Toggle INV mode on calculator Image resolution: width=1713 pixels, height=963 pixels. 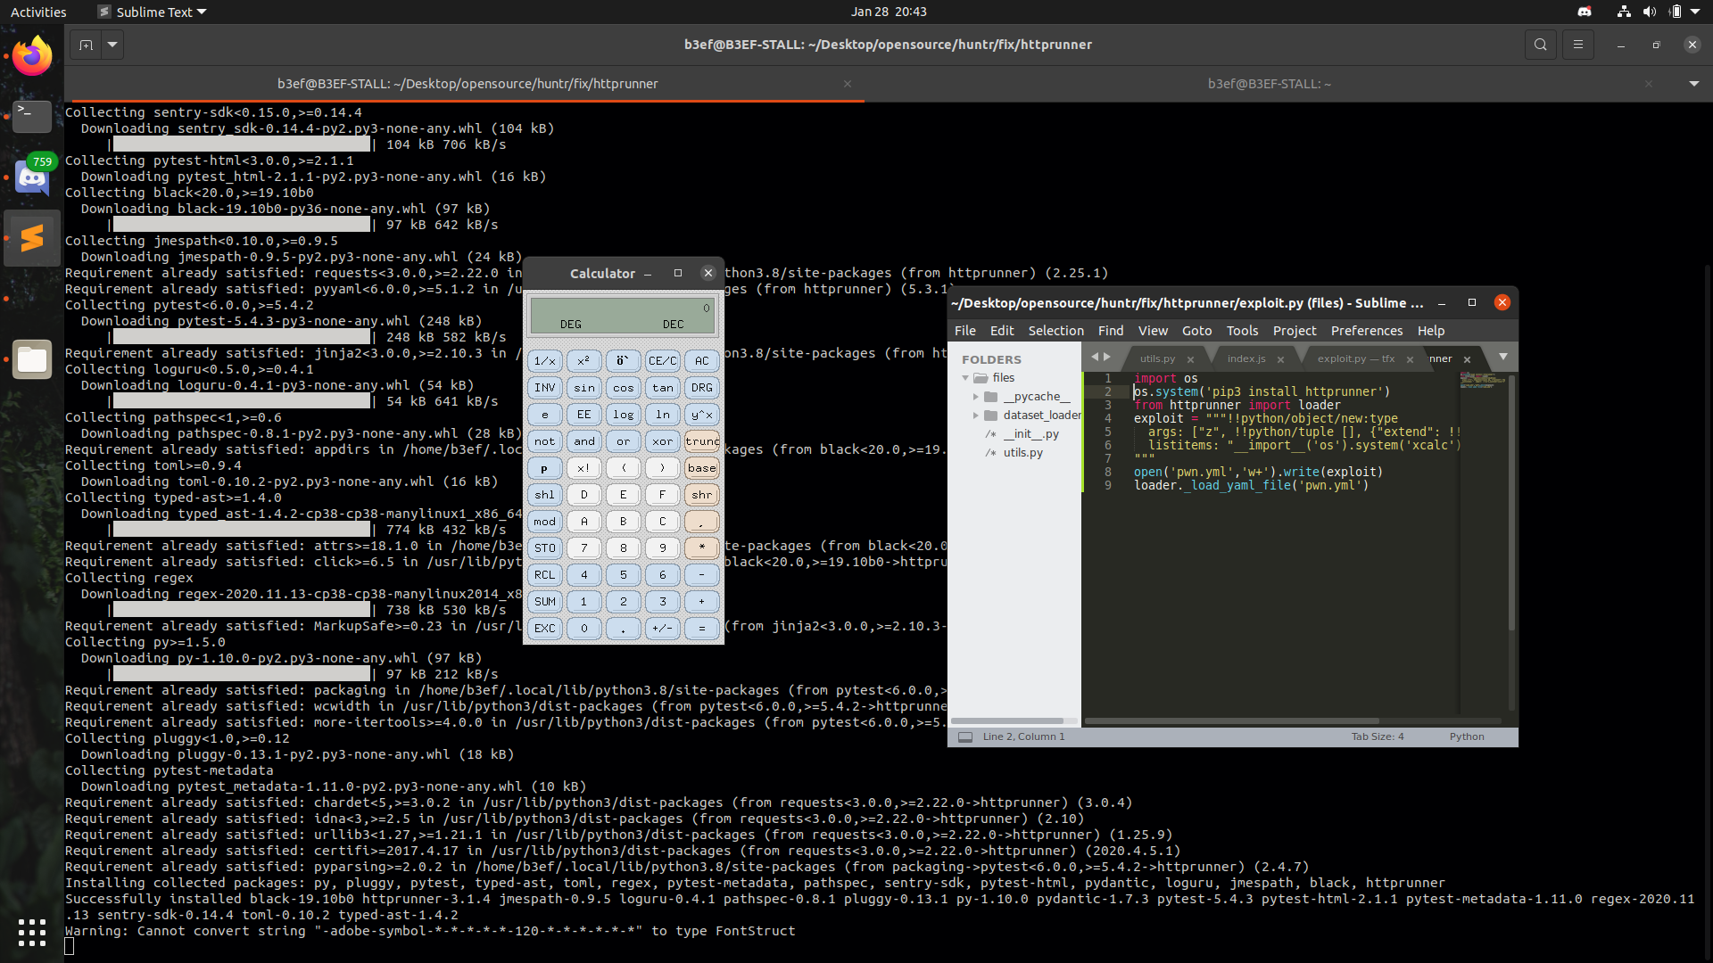tap(544, 388)
